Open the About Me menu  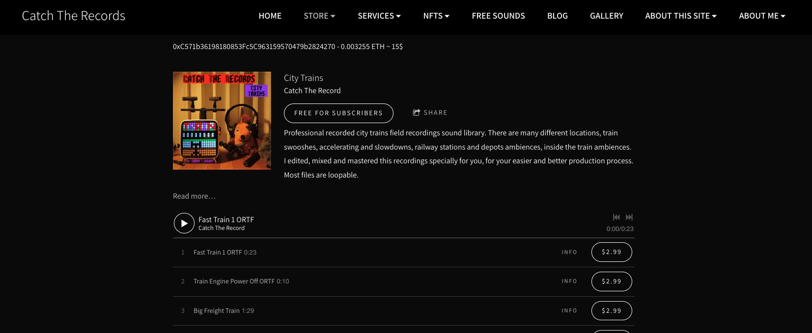coord(762,16)
